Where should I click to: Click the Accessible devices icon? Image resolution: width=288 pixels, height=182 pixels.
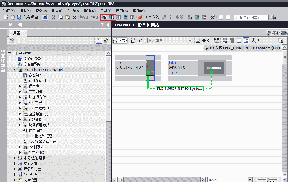pyautogui.click(x=190, y=17)
